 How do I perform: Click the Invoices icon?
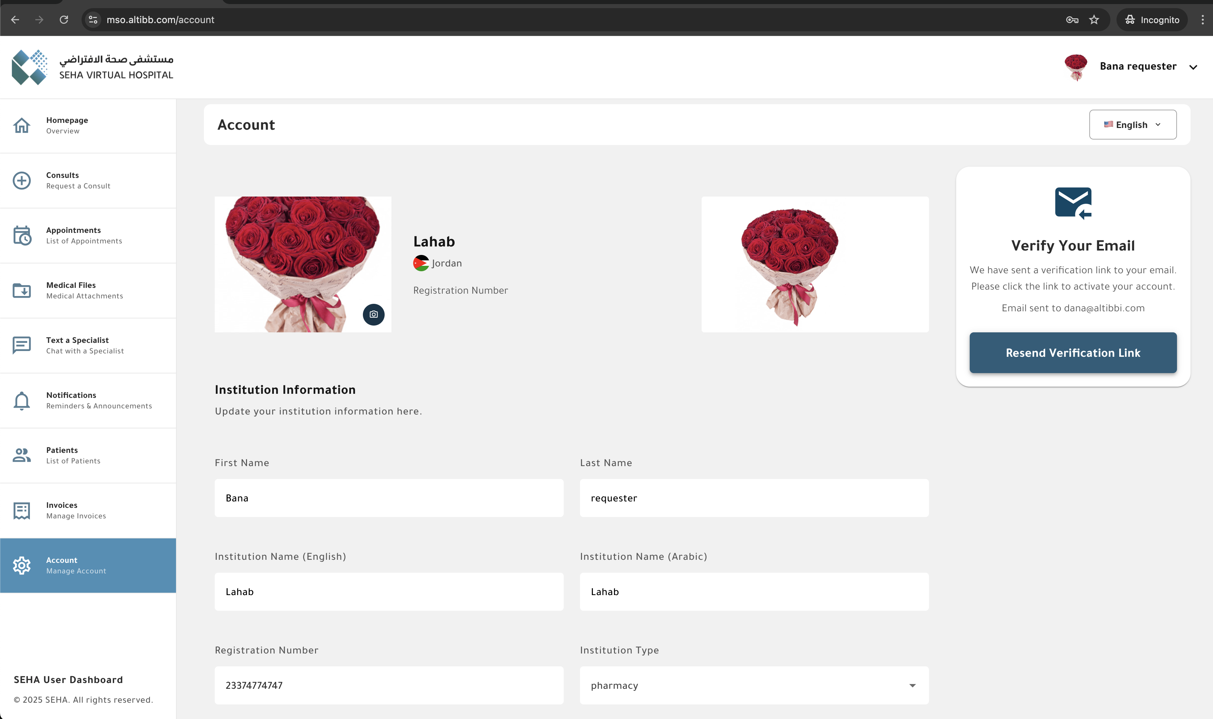tap(22, 510)
